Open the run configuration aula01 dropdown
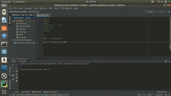The height and width of the screenshot is (96, 171). point(150,12)
